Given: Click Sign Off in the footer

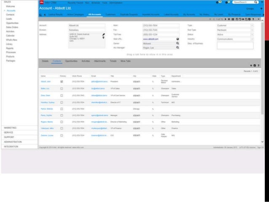Looking at the screenshot, I should pyautogui.click(x=260, y=148).
